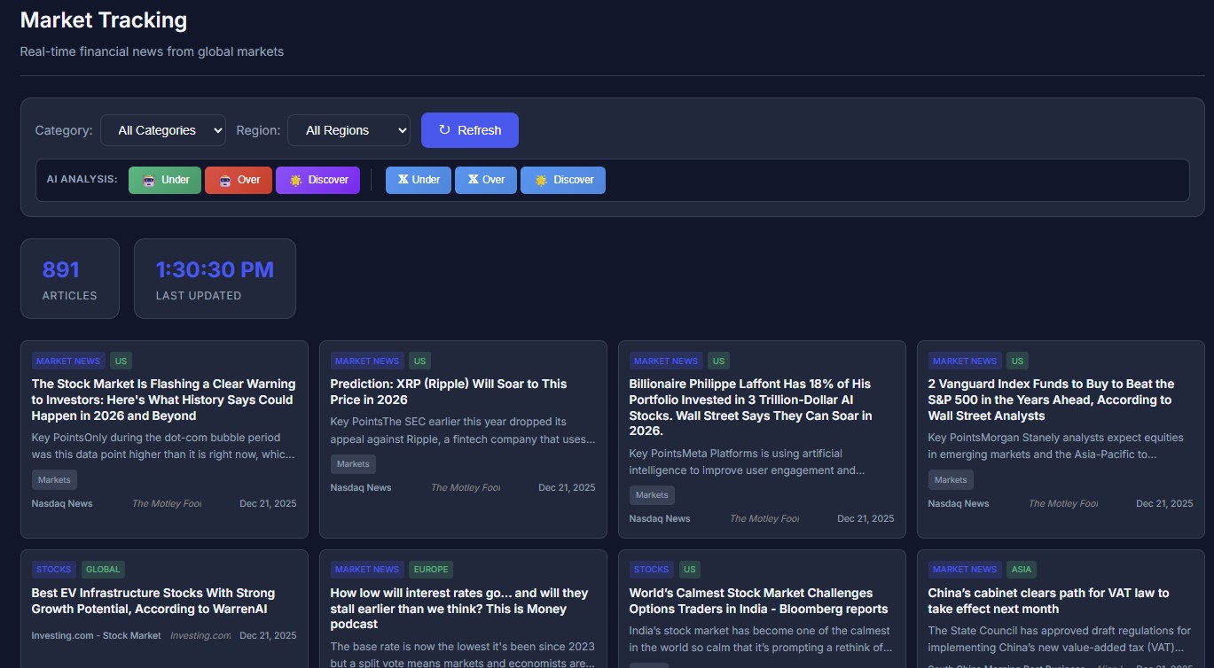Select the MARKET NEWS label on the XRP card
This screenshot has height=668, width=1214.
click(x=366, y=361)
